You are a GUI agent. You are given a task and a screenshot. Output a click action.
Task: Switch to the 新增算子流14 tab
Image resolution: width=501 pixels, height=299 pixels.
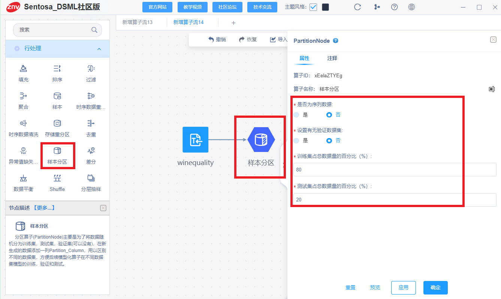pyautogui.click(x=188, y=22)
